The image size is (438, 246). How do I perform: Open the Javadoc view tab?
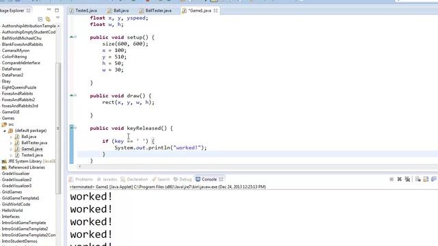click(x=107, y=179)
